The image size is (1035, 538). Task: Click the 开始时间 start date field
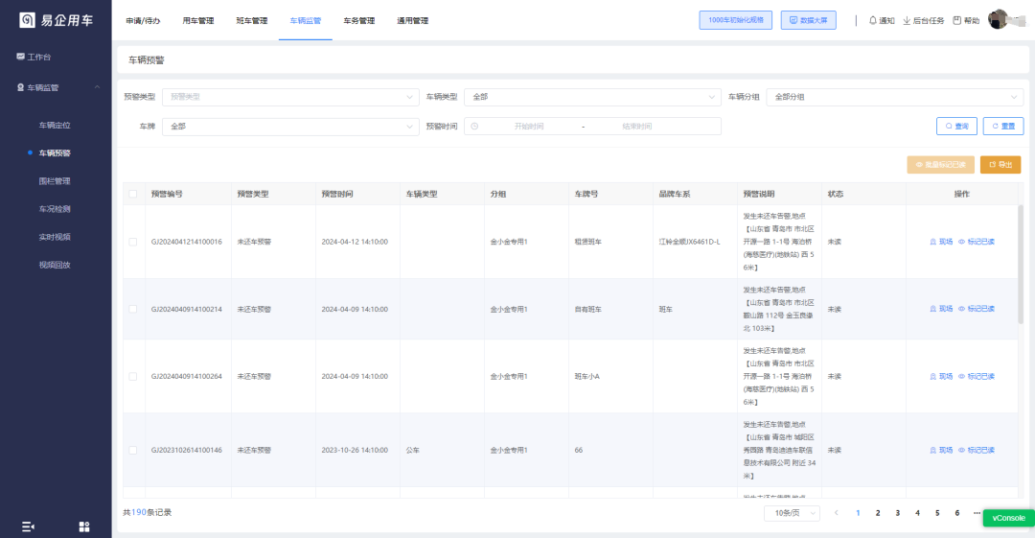pyautogui.click(x=528, y=127)
